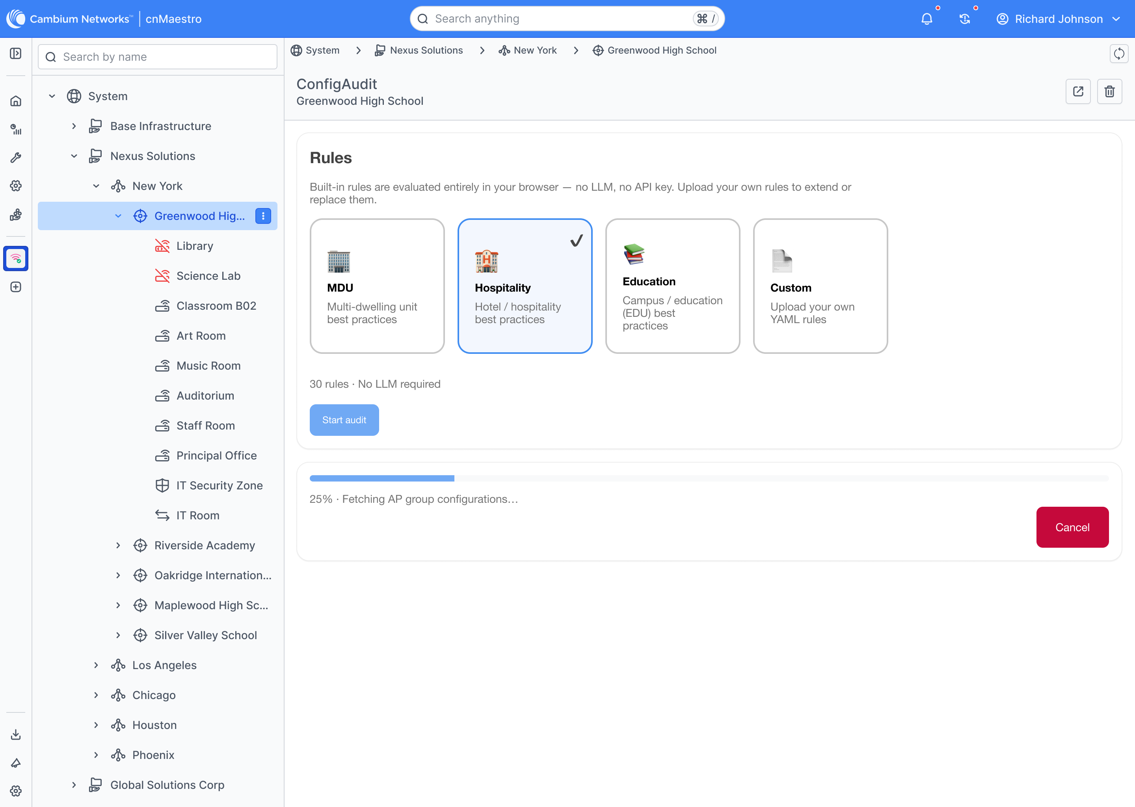This screenshot has height=807, width=1135.
Task: Open the Greenwood three-dot options menu
Action: pyautogui.click(x=263, y=216)
